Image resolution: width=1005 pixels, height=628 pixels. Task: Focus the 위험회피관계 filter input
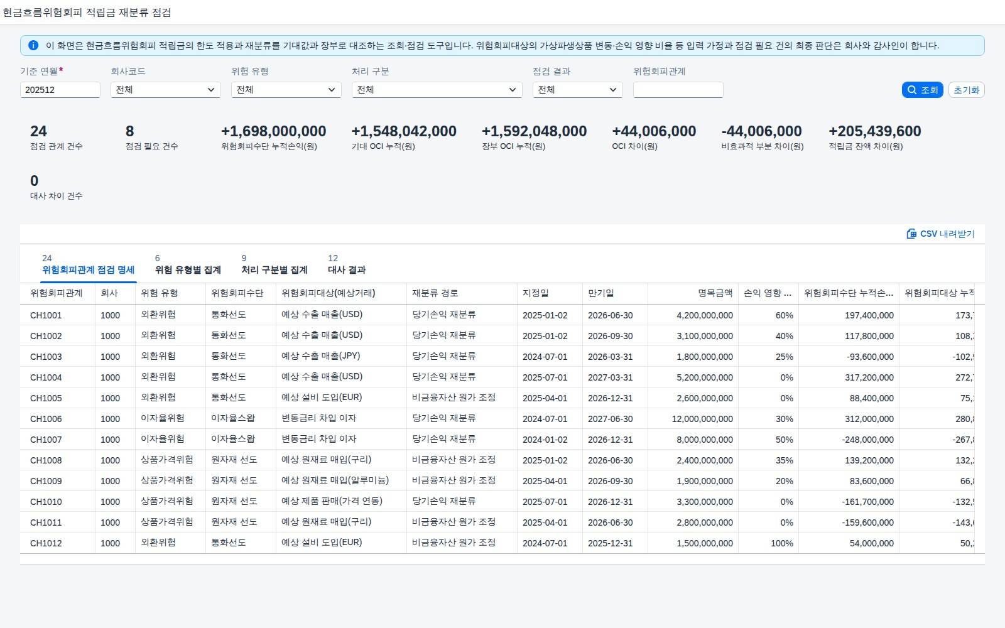[x=678, y=90]
